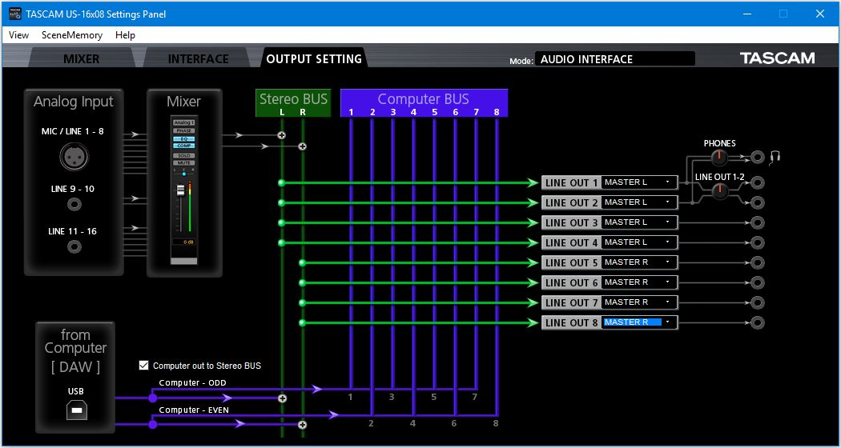Image resolution: width=841 pixels, height=448 pixels.
Task: Click the PHONES output jack icon
Action: click(x=758, y=158)
